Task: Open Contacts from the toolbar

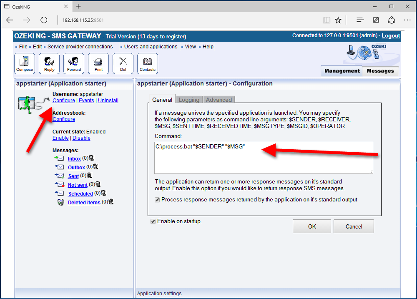Action: (148, 64)
